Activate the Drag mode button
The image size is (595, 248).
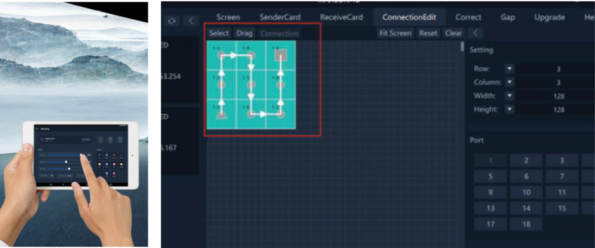[x=244, y=33]
